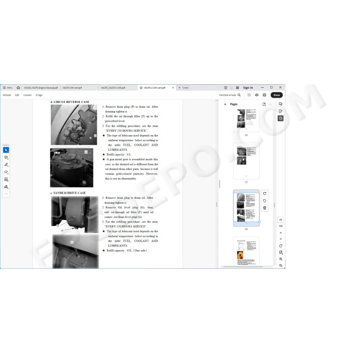The image size is (353, 353).
Task: Toggle the page thumbnails panel icon
Action: point(280,118)
